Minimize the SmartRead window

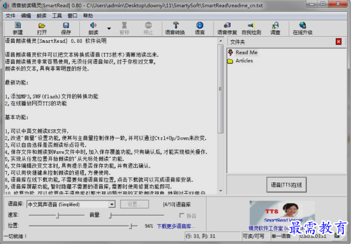click(312, 4)
